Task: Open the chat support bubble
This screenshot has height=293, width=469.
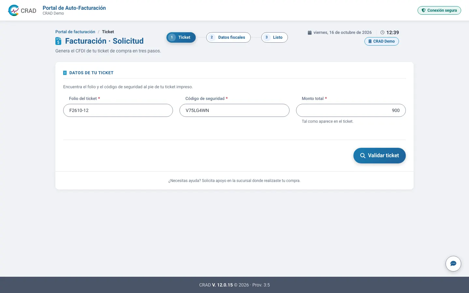Action: click(x=453, y=264)
